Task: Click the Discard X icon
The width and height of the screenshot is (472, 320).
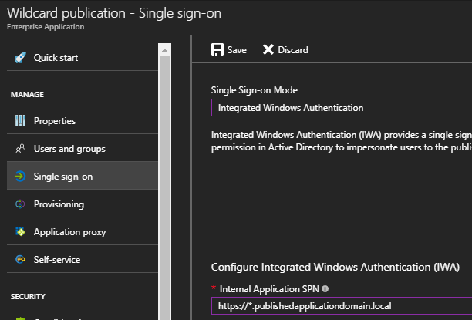Action: [x=268, y=50]
